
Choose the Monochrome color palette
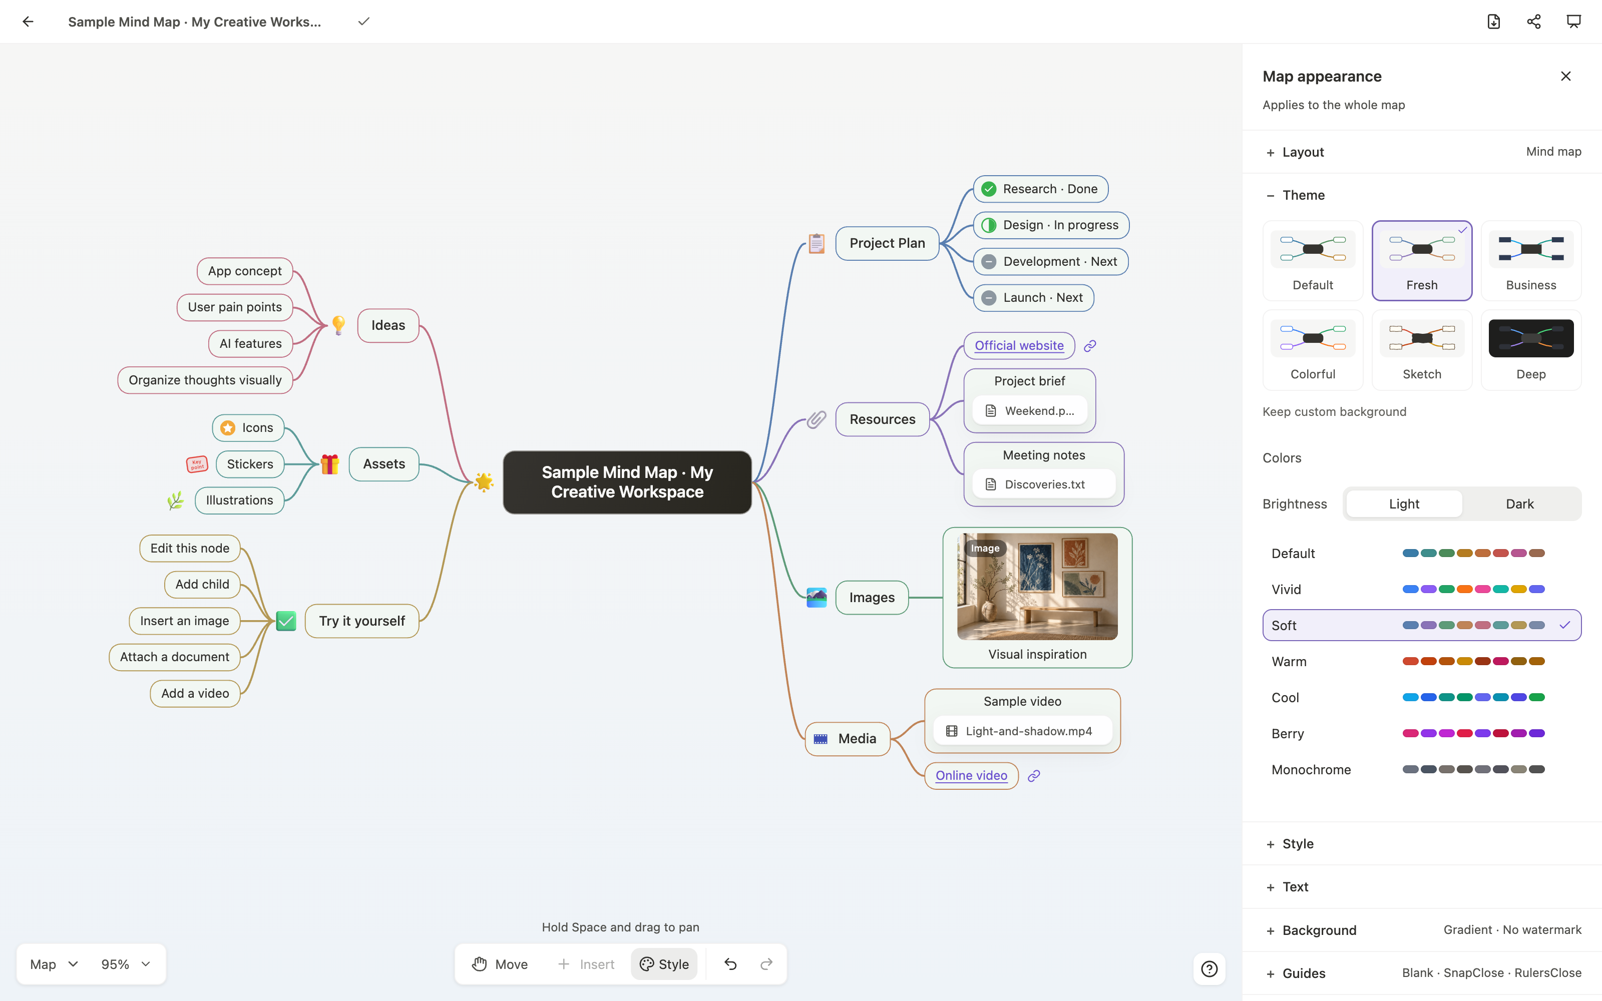[x=1421, y=769]
